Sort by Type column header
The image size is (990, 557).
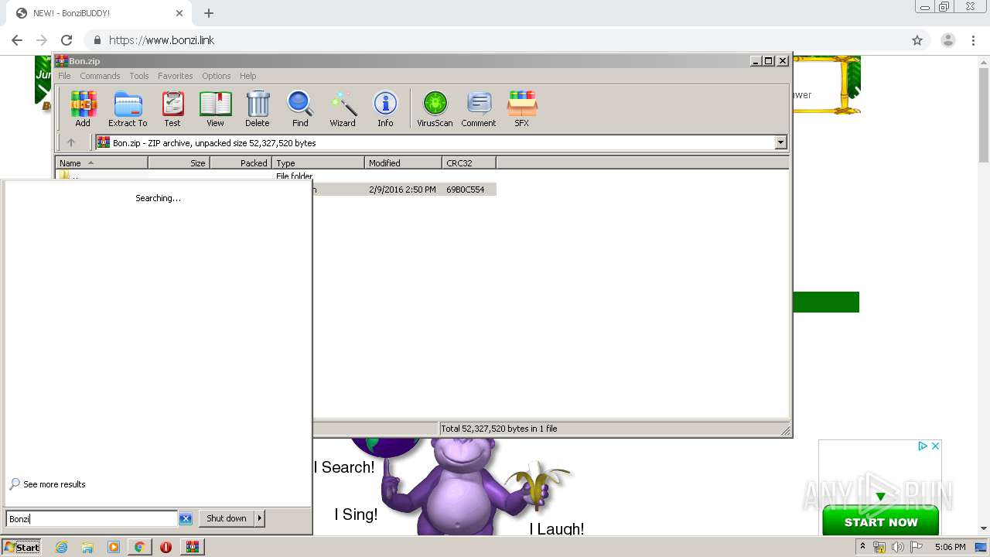pyautogui.click(x=318, y=163)
